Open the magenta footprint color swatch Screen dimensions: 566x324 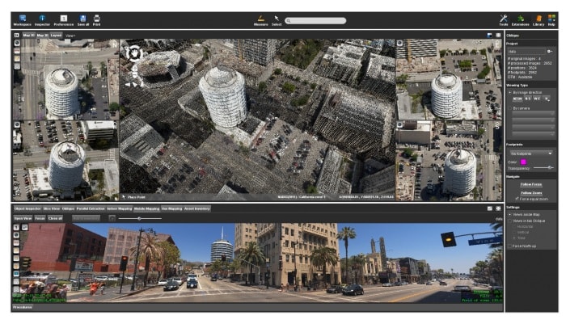tap(523, 162)
